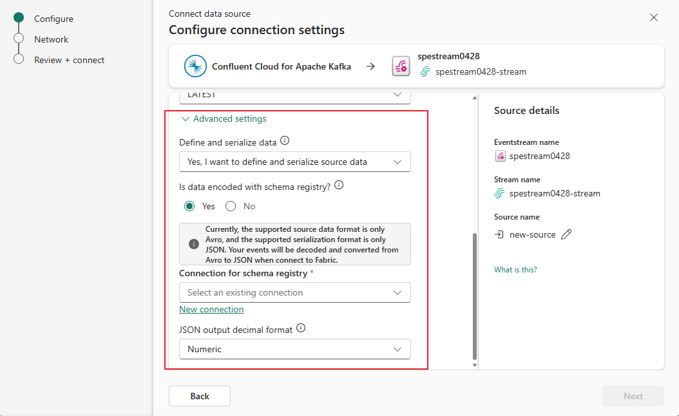Click the info icon beside Define and serialize data
679x416 pixels.
pyautogui.click(x=284, y=140)
